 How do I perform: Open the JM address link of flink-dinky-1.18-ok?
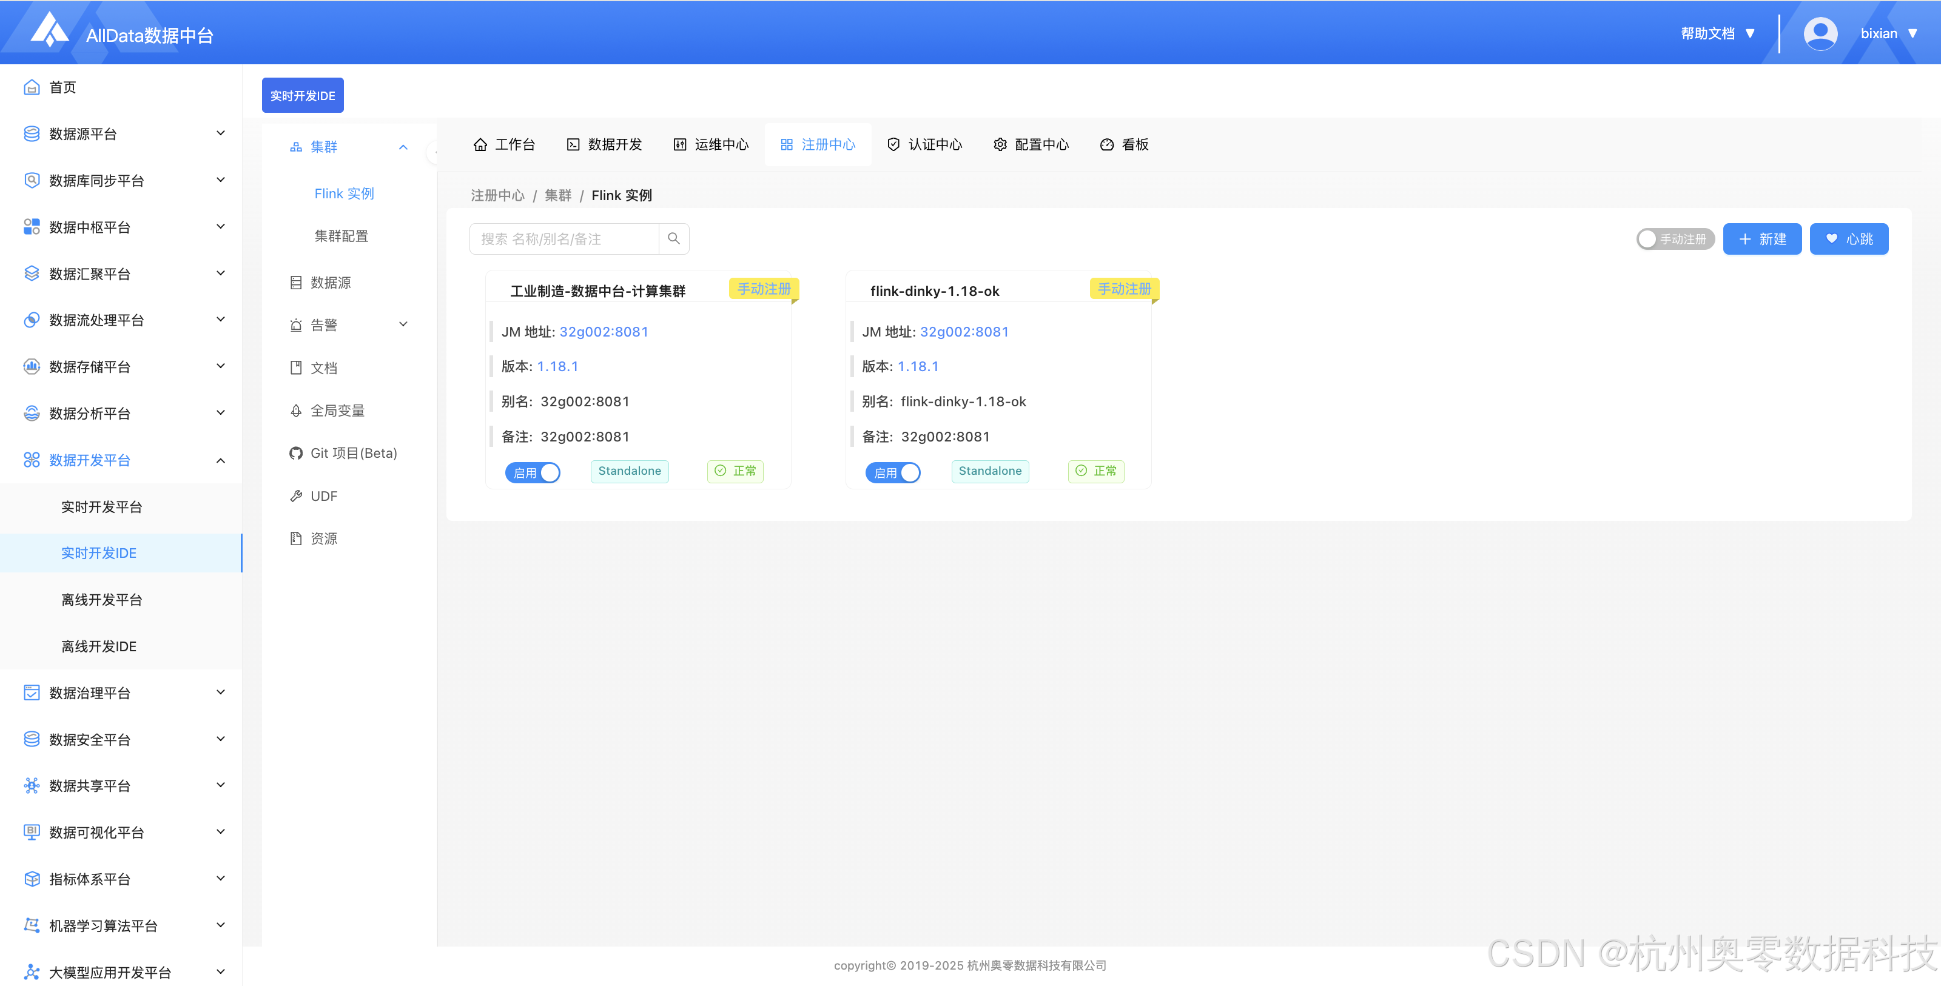964,332
